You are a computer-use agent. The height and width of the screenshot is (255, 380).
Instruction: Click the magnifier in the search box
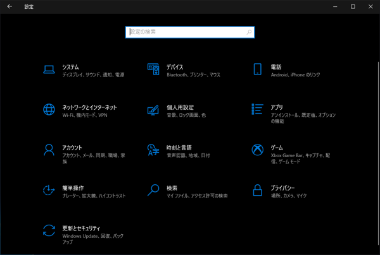pyautogui.click(x=249, y=32)
